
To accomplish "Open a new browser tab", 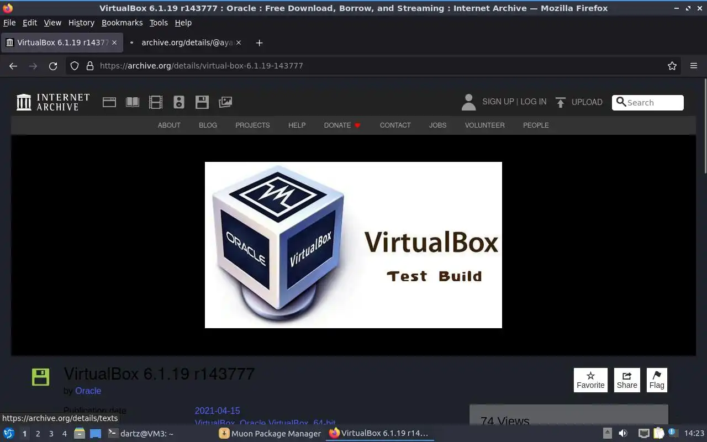I will coord(259,43).
